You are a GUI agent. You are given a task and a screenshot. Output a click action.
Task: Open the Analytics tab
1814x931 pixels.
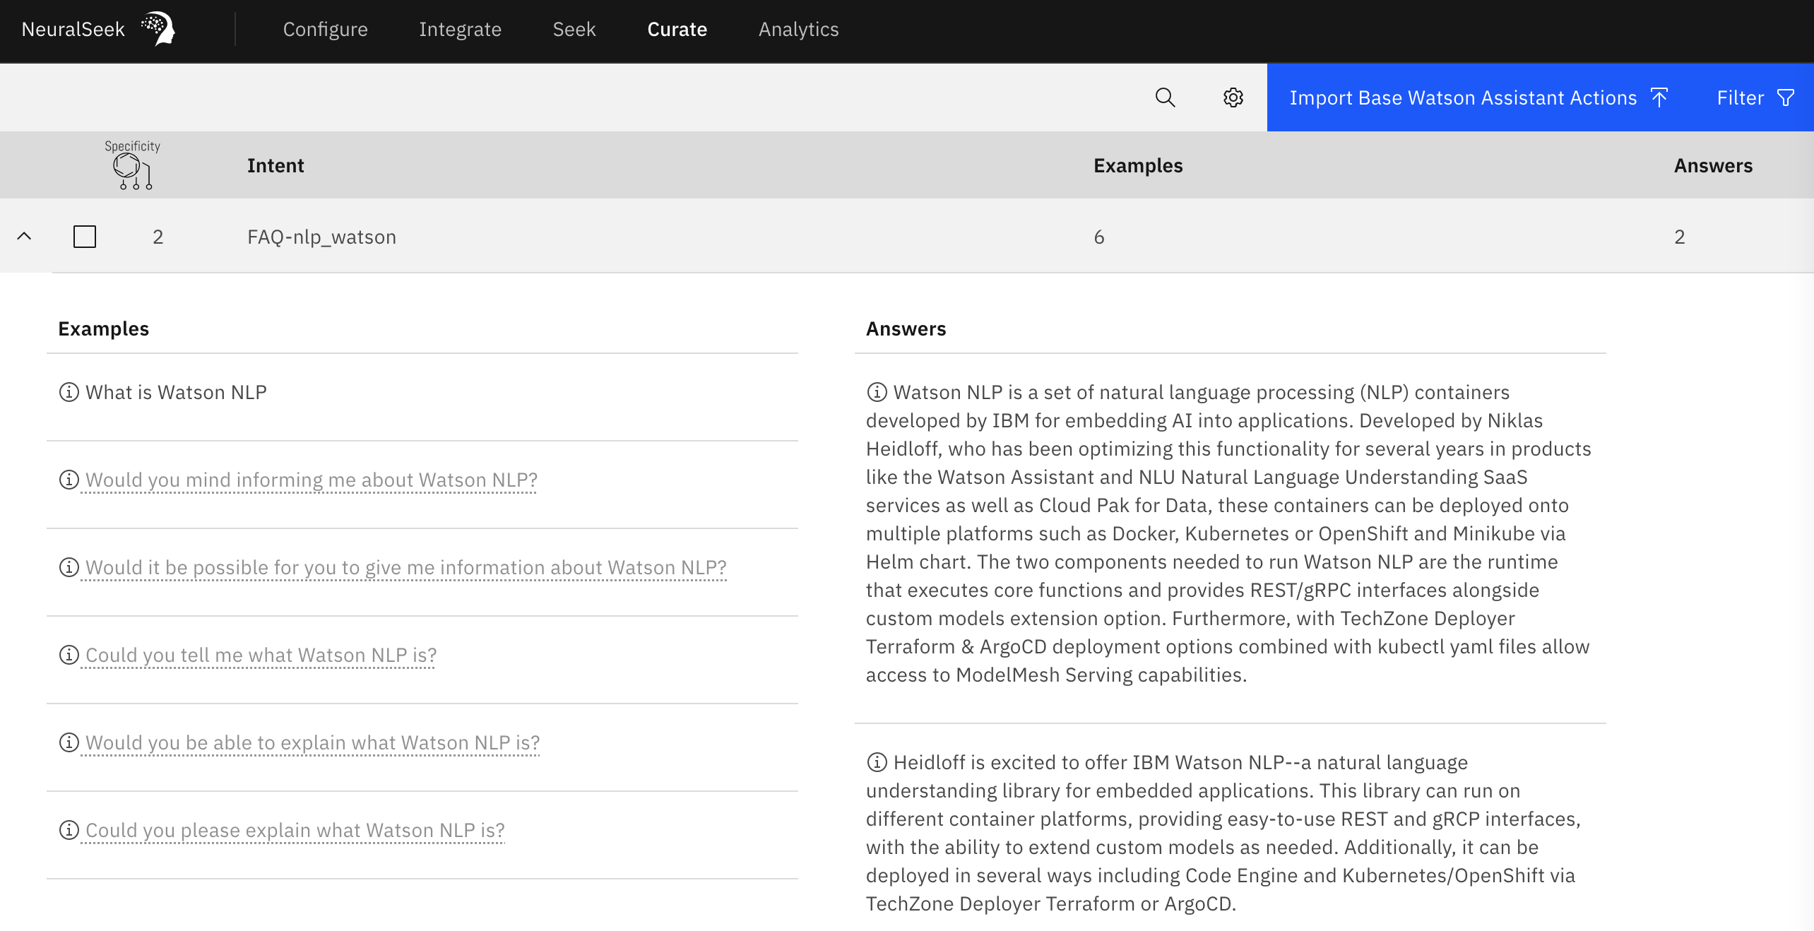tap(798, 29)
